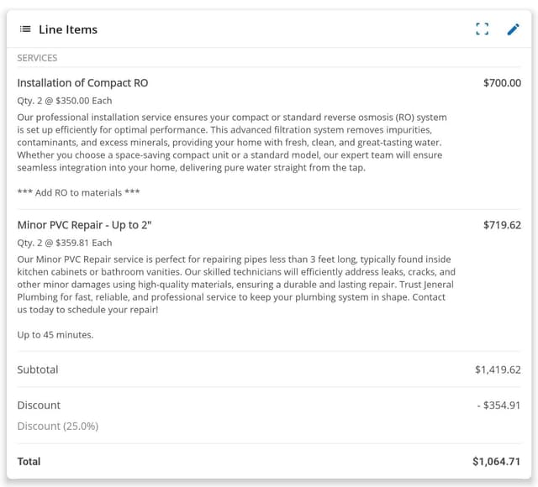Click the Up to 45 minutes note
The height and width of the screenshot is (487, 538).
click(x=55, y=334)
